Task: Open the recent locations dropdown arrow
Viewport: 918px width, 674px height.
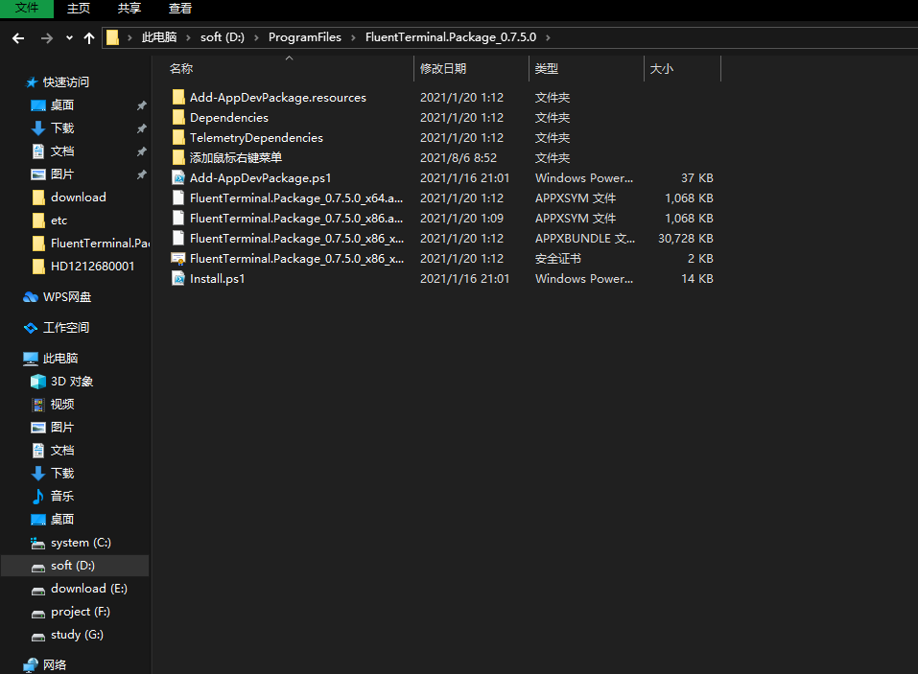Action: pos(67,37)
